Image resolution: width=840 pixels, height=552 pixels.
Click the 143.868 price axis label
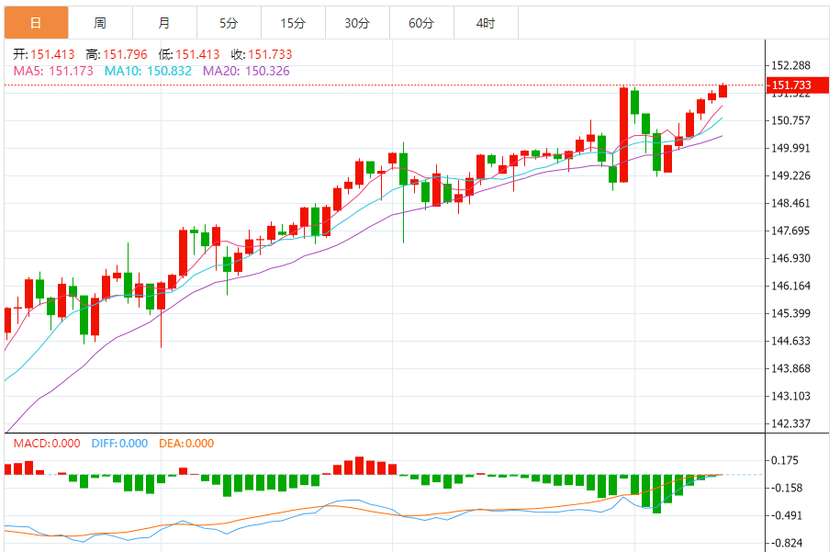pos(790,368)
